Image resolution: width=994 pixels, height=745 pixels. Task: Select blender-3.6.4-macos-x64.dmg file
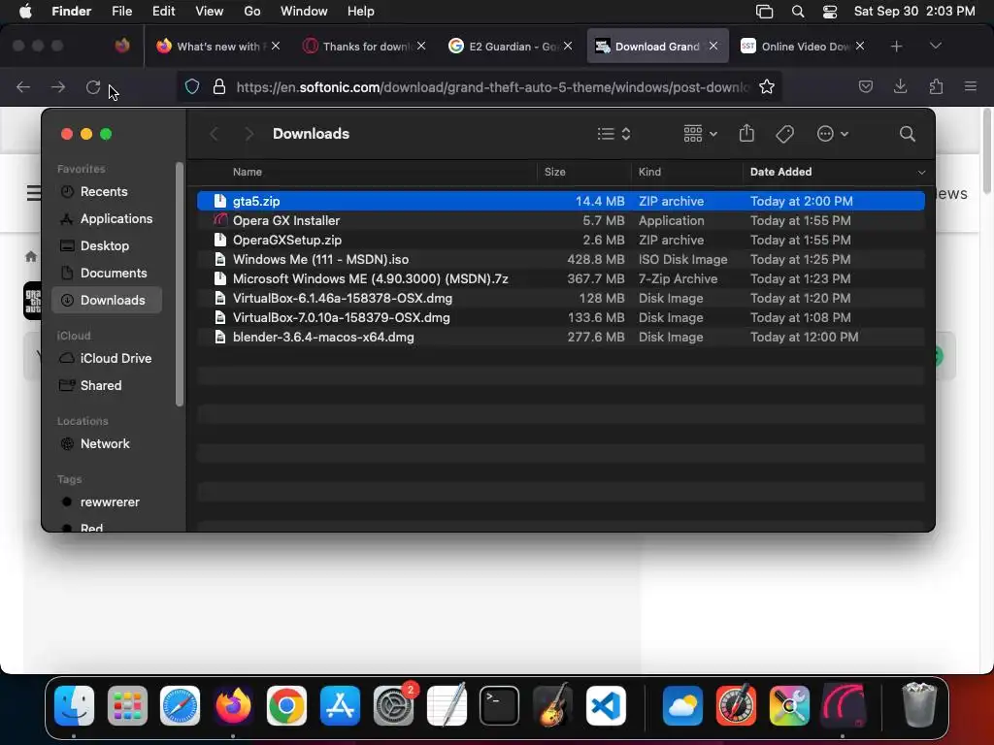[560, 337]
